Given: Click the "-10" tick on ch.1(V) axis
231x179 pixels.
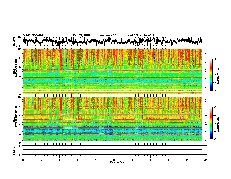Looking at the screenshot, I should coord(19,46).
